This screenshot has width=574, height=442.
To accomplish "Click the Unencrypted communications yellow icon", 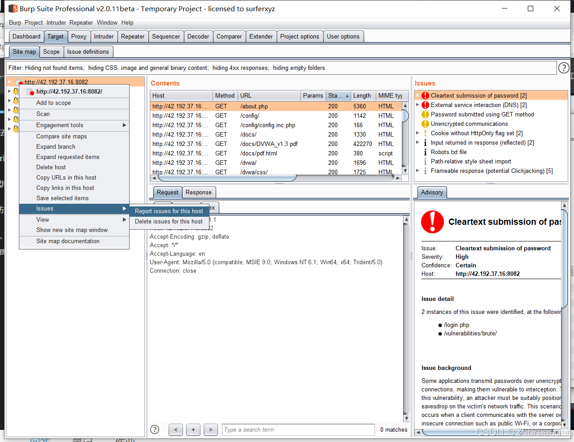I will point(425,124).
